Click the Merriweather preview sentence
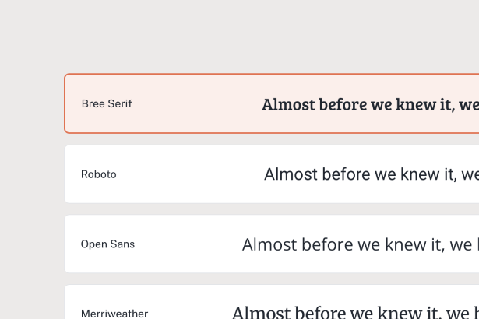Viewport: 479px width, 319px height. point(355,313)
